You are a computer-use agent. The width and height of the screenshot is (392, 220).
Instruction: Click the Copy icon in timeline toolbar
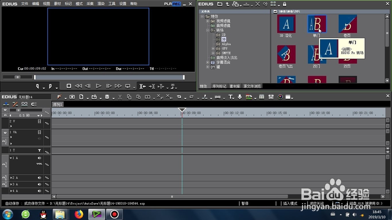pyautogui.click(x=129, y=97)
